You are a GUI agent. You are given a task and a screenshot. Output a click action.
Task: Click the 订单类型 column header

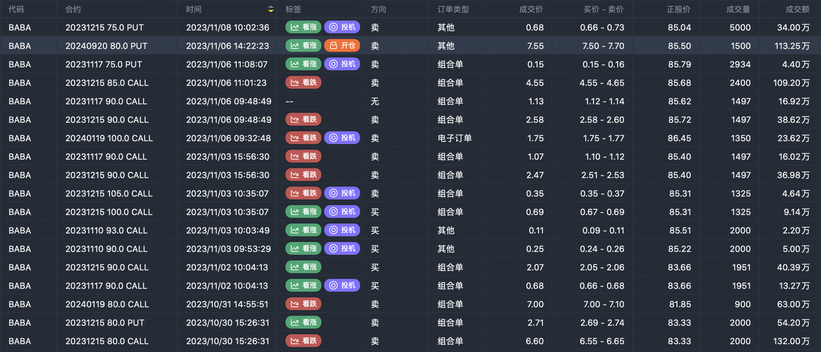coord(453,9)
